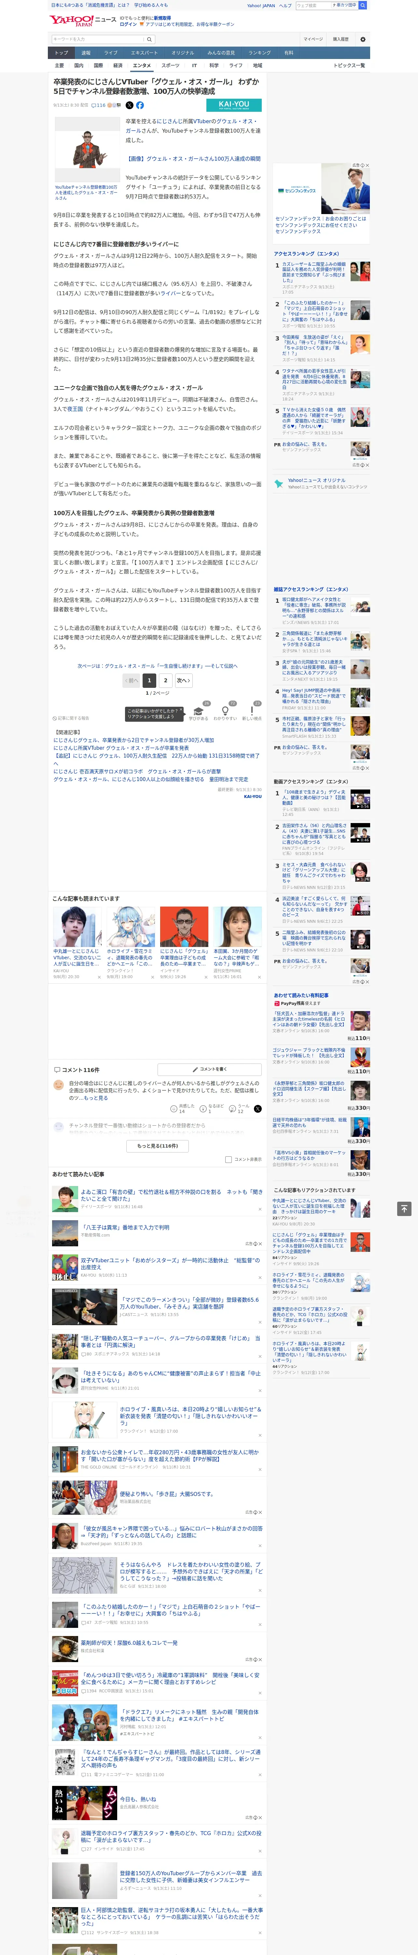The width and height of the screenshot is (418, 1955).
Task: Open ライバー link in article body
Action: coord(171,293)
